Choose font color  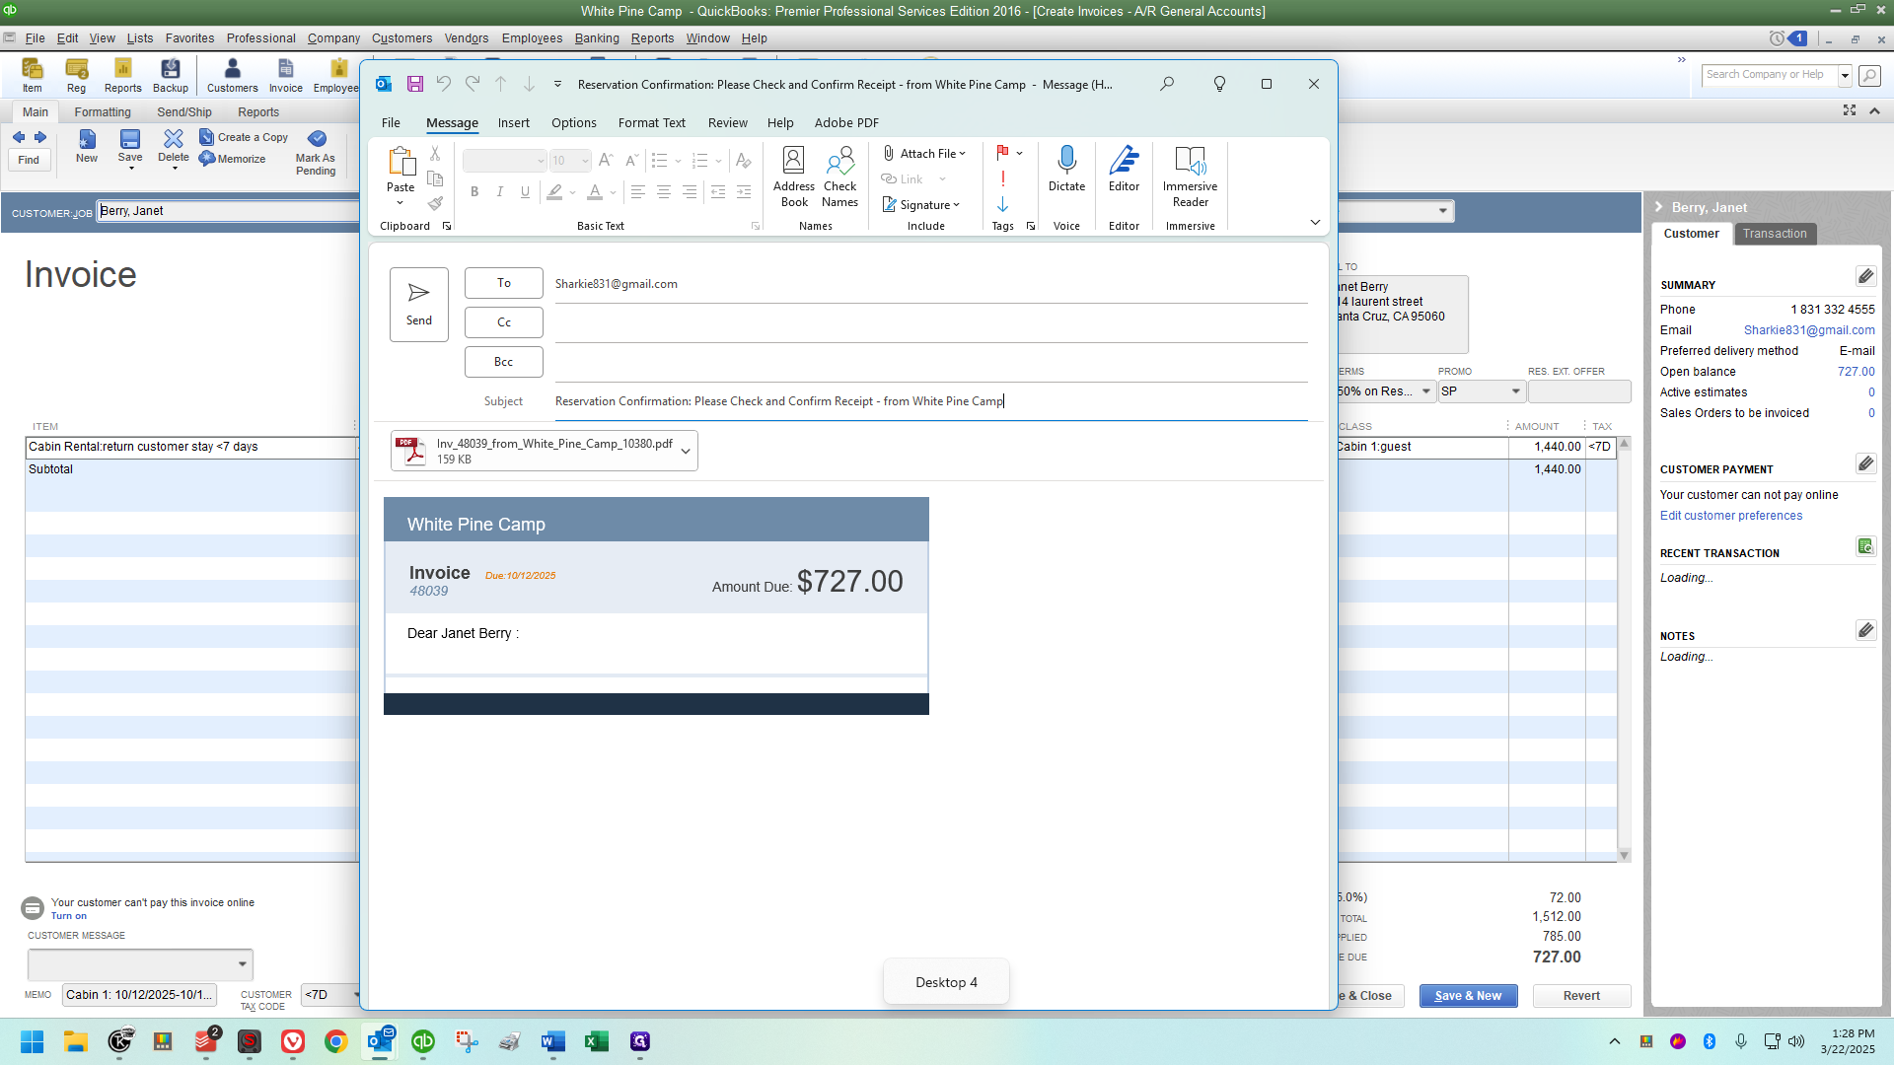coord(595,191)
